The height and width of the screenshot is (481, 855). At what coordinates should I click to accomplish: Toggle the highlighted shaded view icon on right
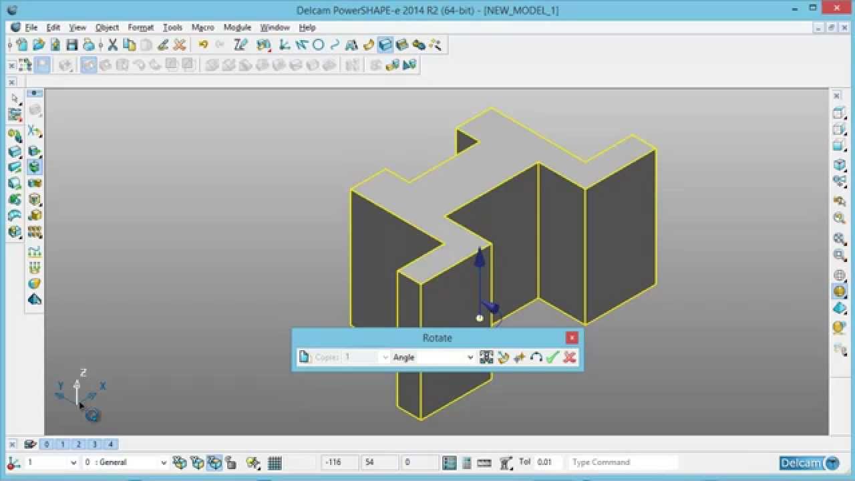click(840, 291)
